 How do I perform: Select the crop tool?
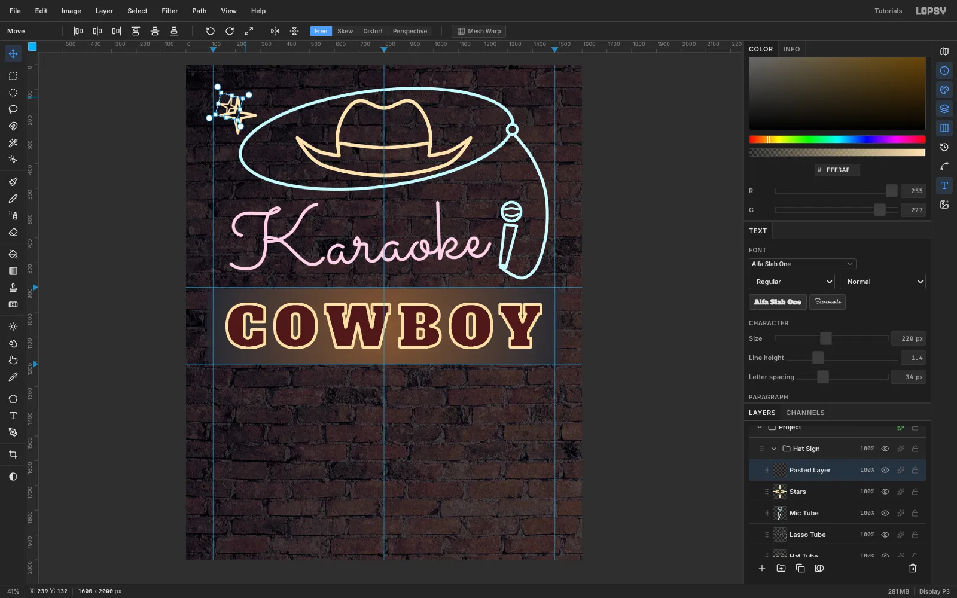(x=13, y=454)
